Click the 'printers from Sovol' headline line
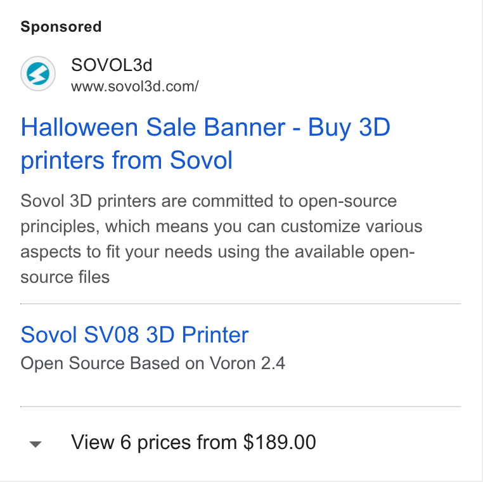The image size is (483, 482). pos(127,160)
